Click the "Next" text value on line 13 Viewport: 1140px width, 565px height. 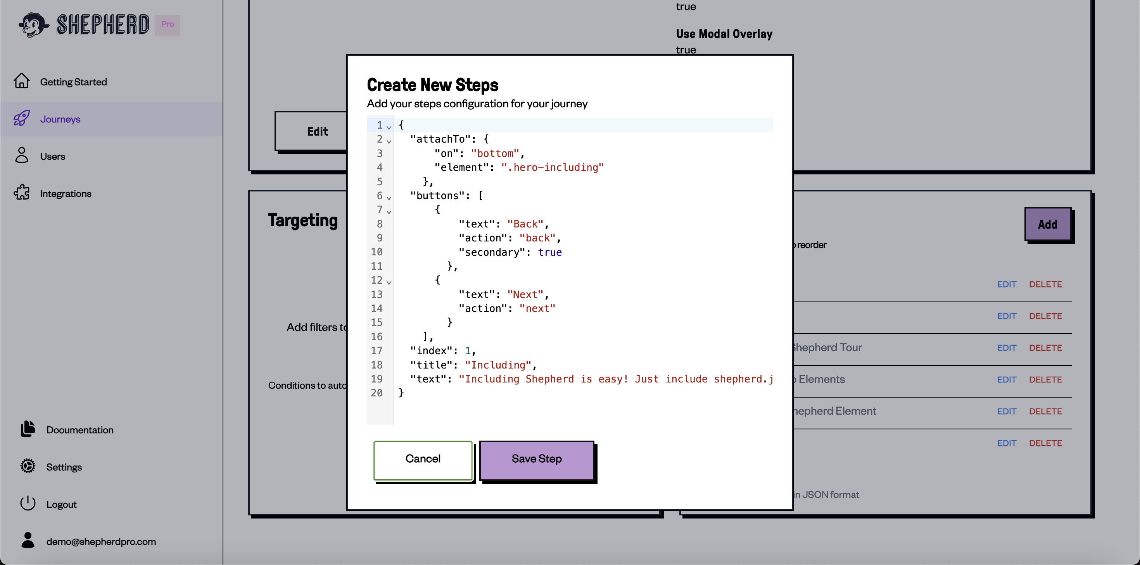(525, 294)
